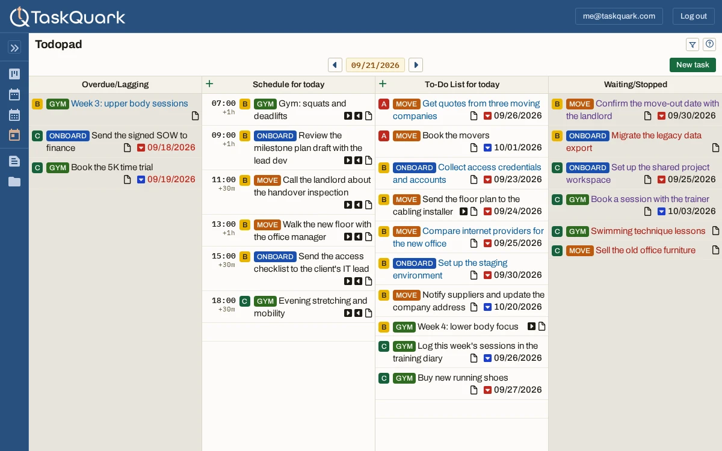This screenshot has width=722, height=451.
Task: Open the 'Book a session with the trainer' link
Action: (x=650, y=199)
